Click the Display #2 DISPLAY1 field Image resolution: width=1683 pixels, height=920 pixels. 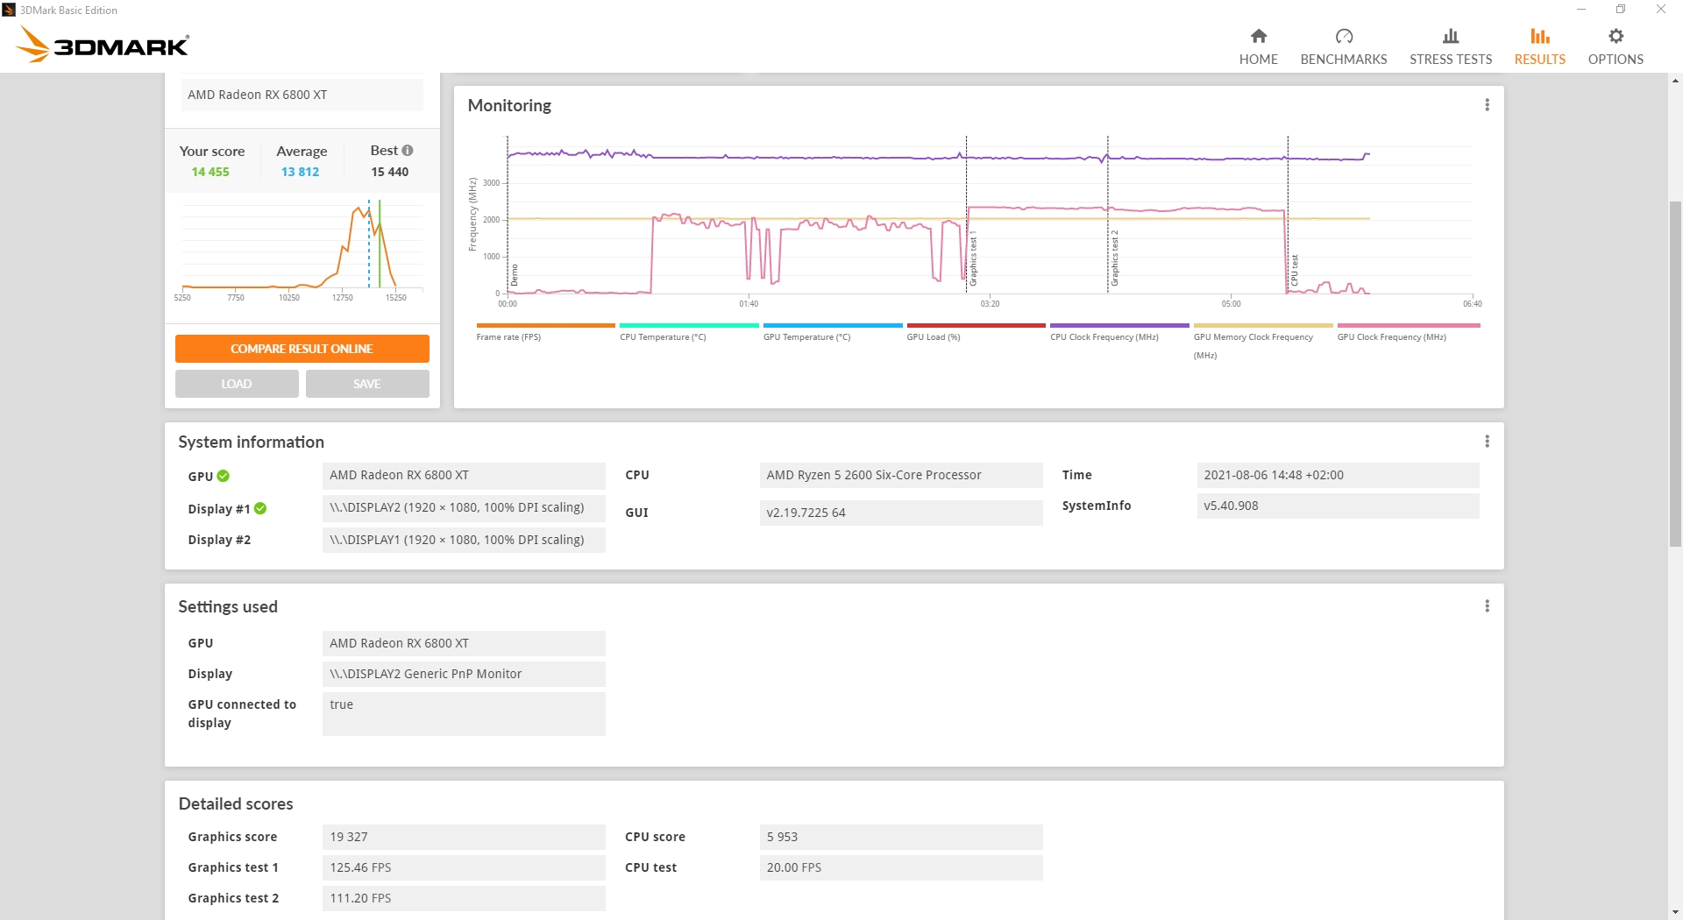click(x=464, y=540)
